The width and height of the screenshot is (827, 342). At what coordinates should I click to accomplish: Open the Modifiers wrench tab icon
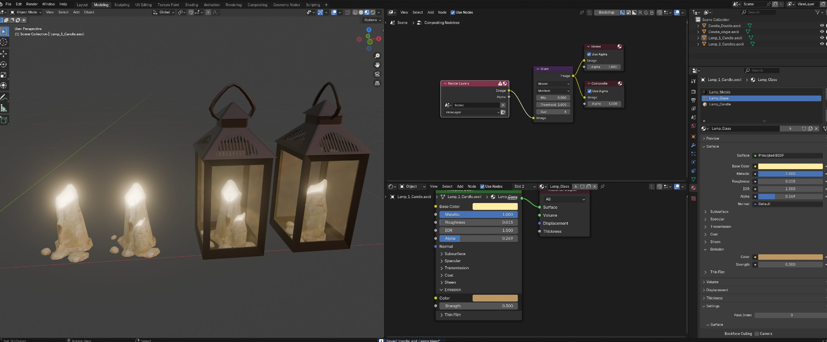click(x=693, y=145)
